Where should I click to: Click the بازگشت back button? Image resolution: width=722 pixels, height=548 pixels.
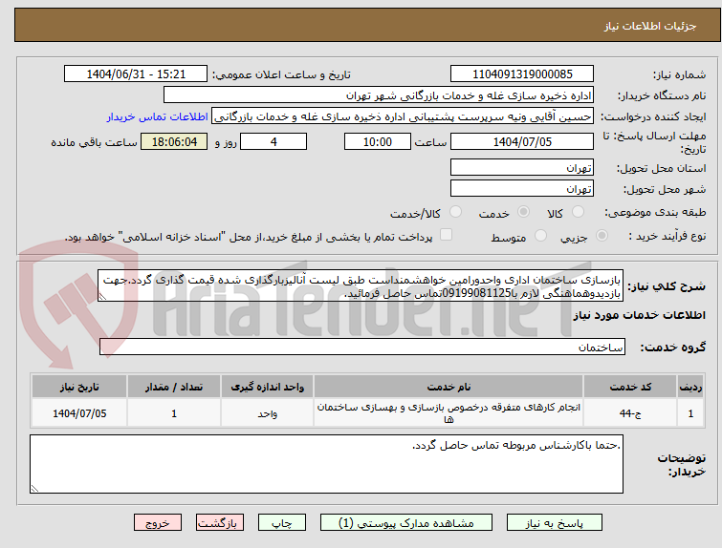pos(220,523)
